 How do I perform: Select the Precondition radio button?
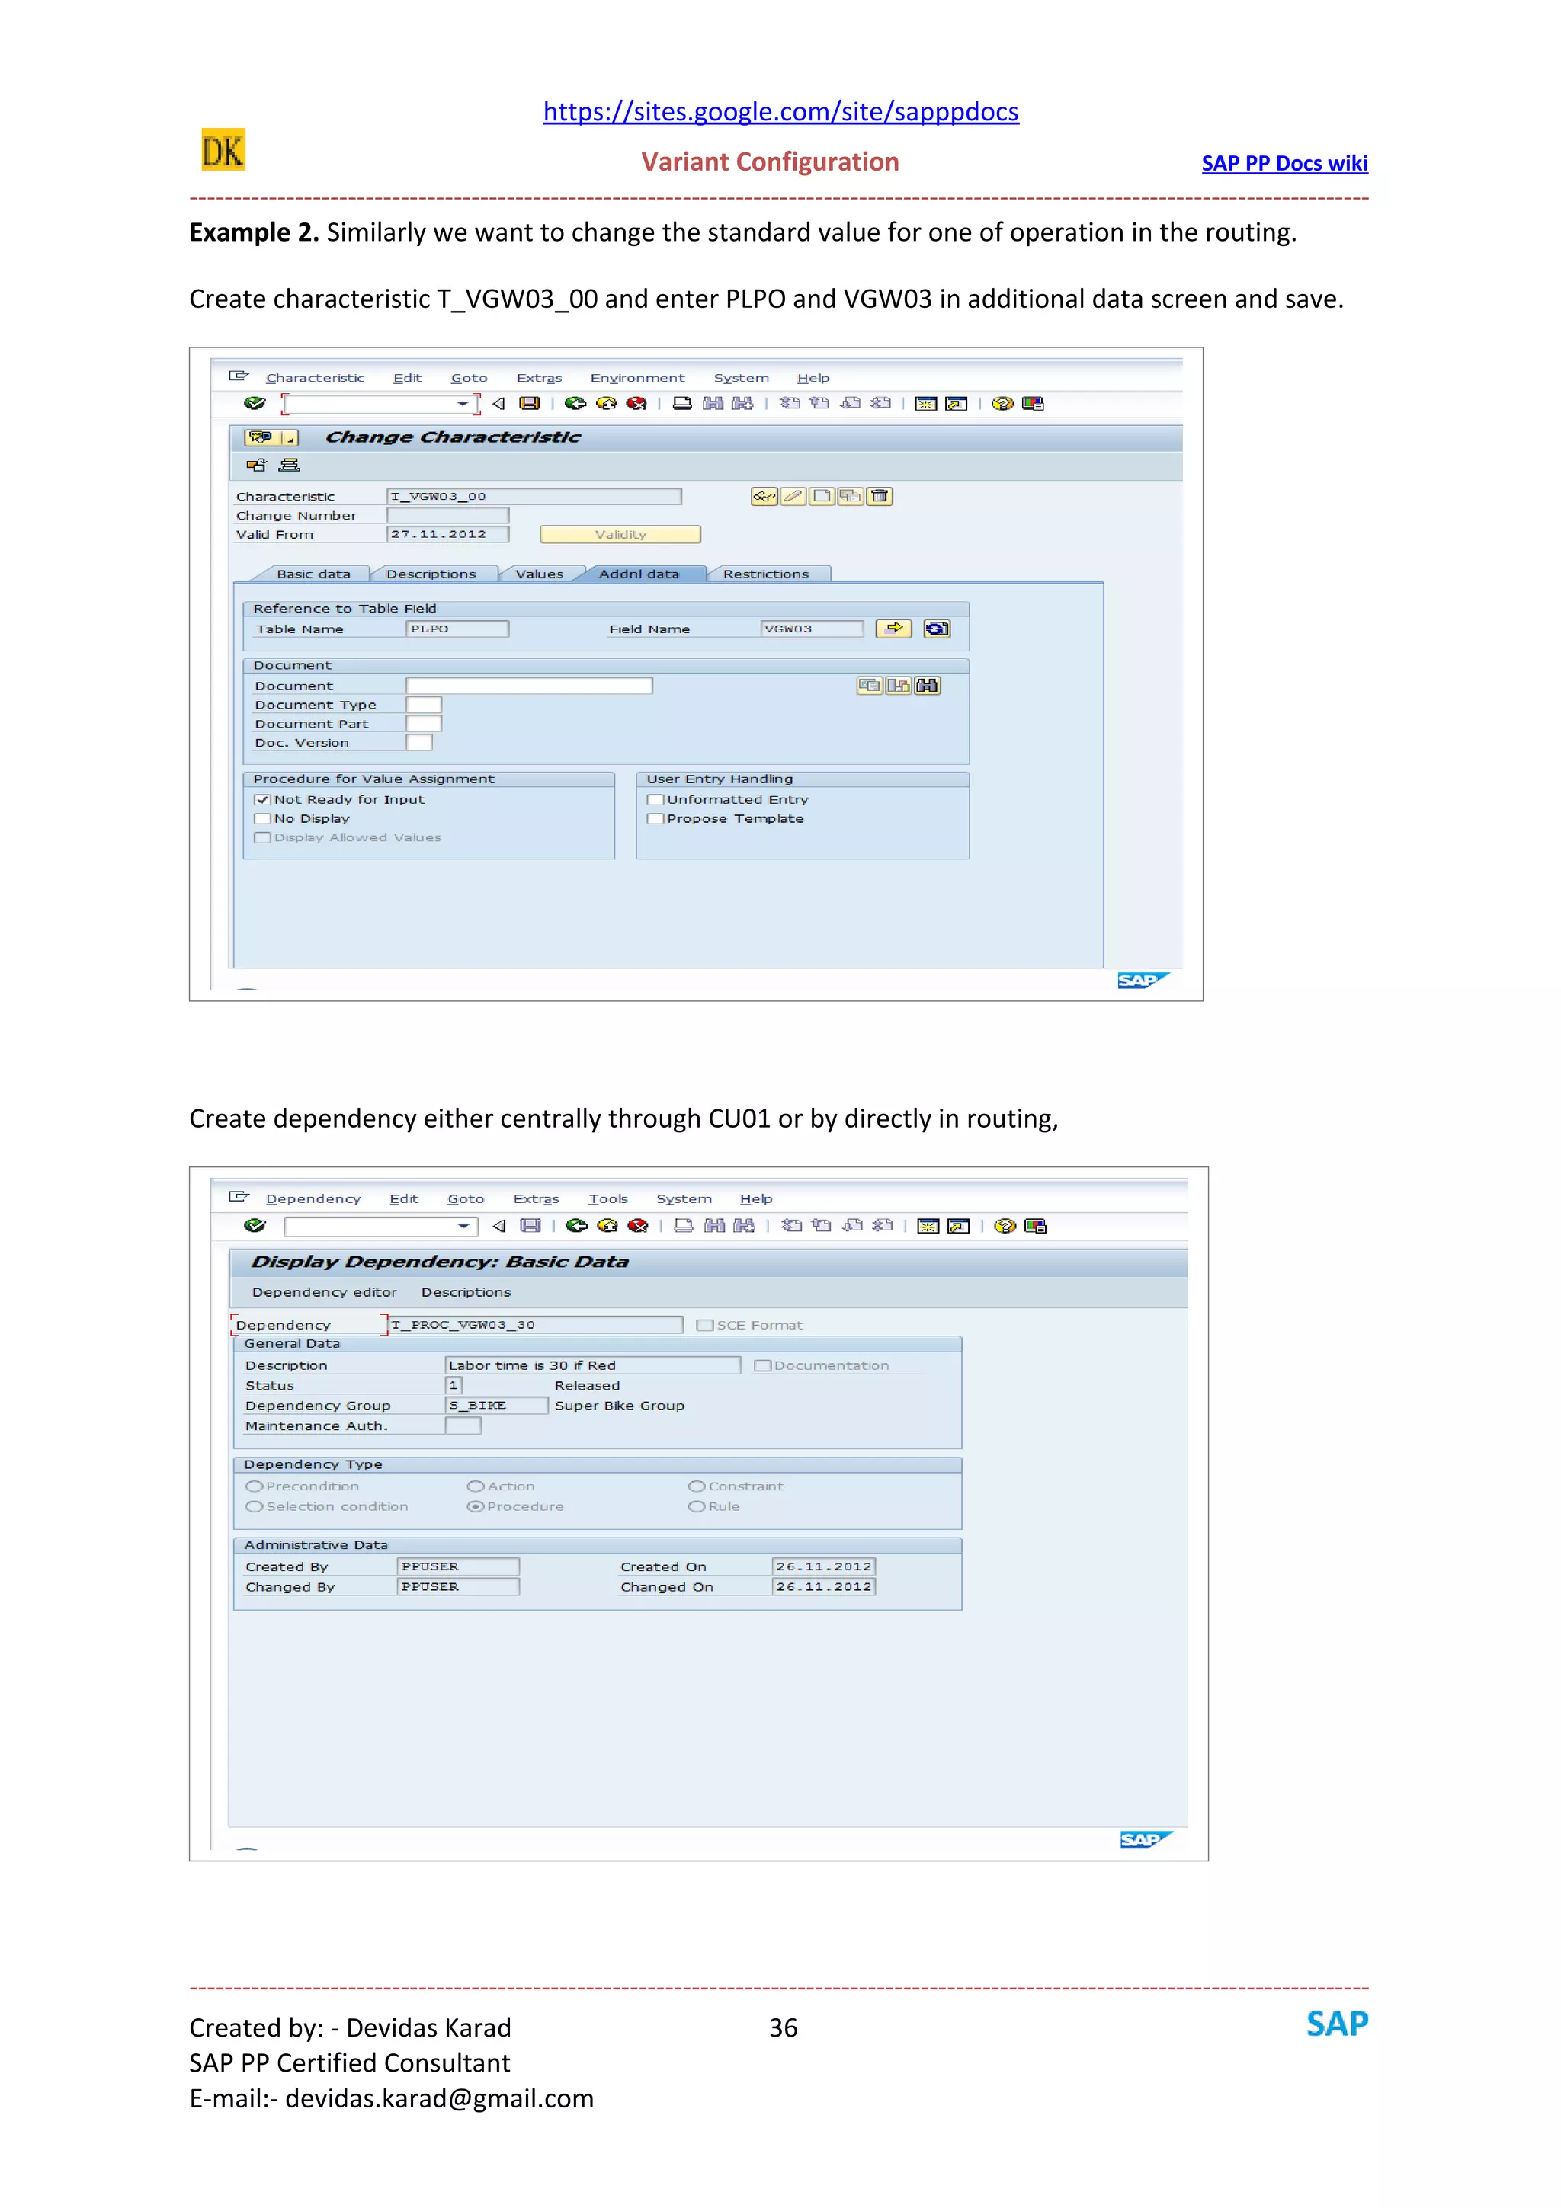tap(255, 1486)
